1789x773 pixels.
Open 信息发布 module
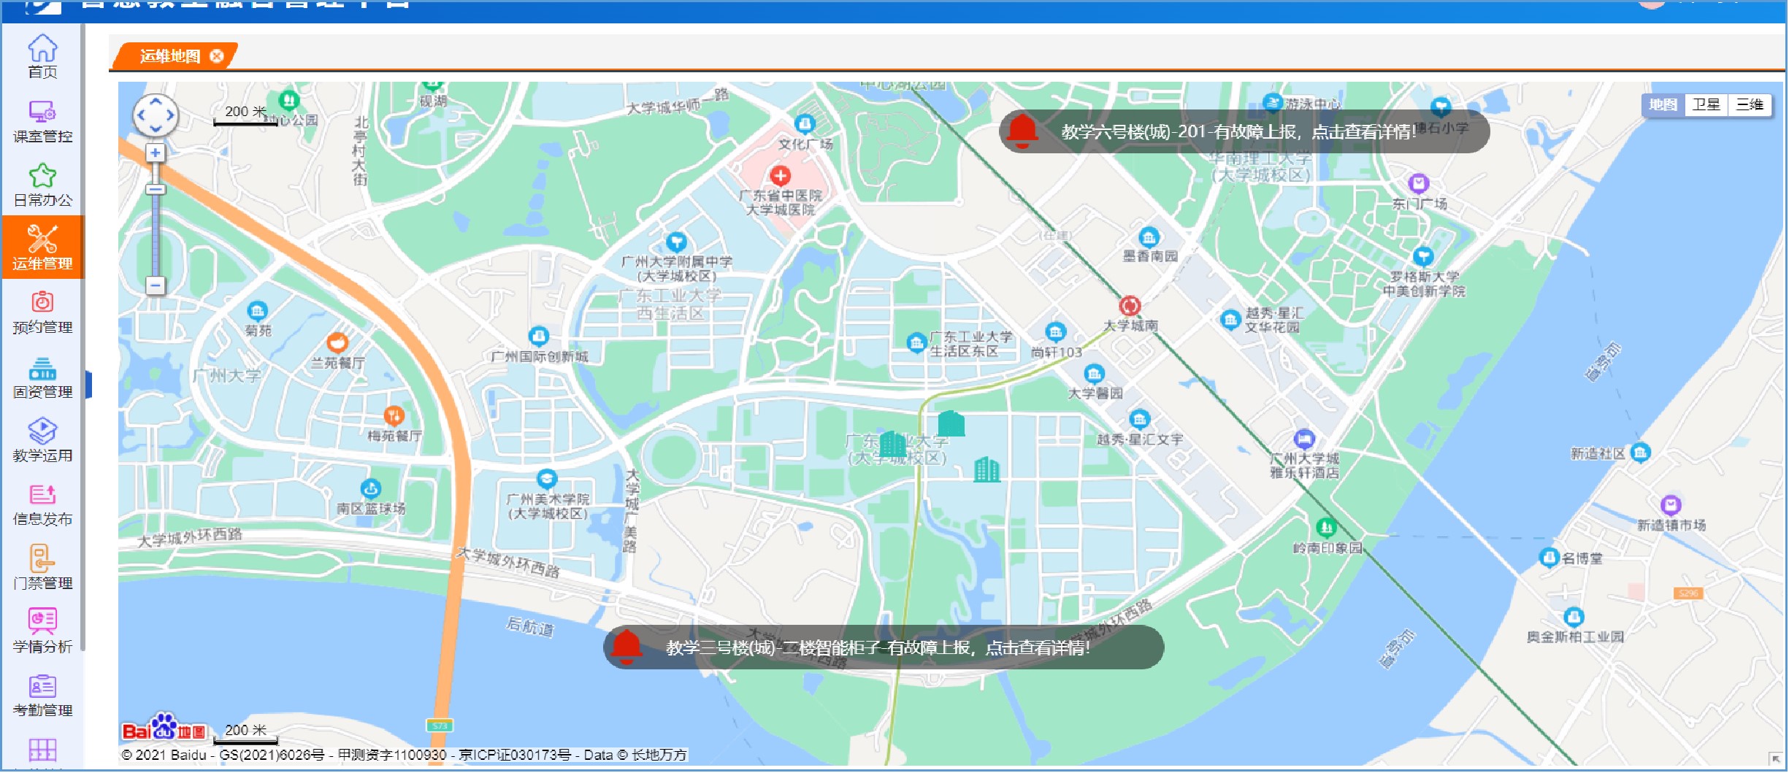(42, 504)
